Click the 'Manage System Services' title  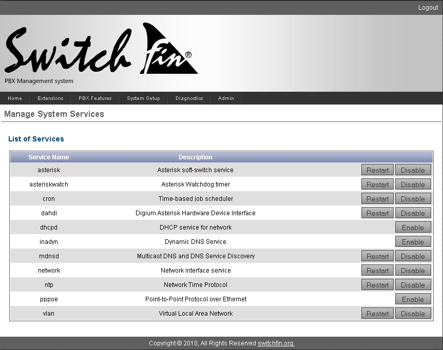pos(54,114)
